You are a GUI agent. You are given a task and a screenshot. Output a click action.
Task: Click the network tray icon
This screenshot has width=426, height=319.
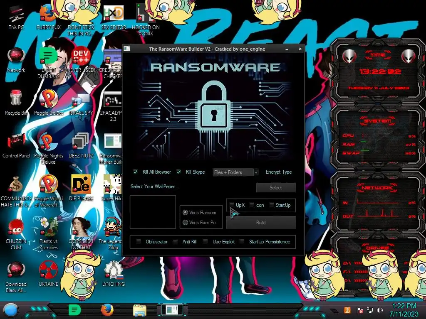[369, 310]
